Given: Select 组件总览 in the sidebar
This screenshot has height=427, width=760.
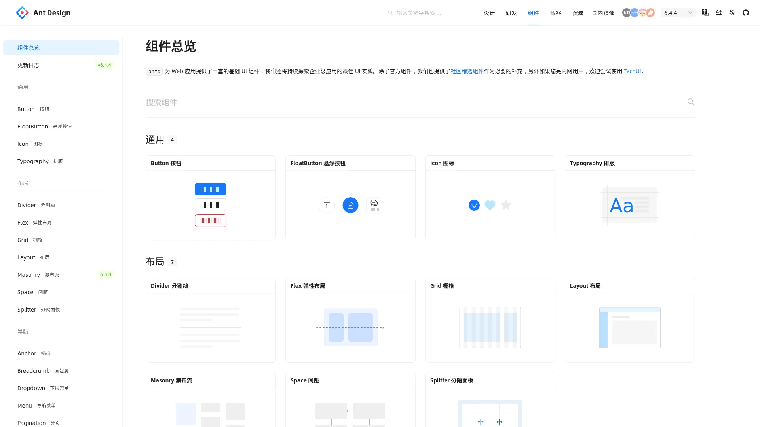Looking at the screenshot, I should pyautogui.click(x=61, y=47).
